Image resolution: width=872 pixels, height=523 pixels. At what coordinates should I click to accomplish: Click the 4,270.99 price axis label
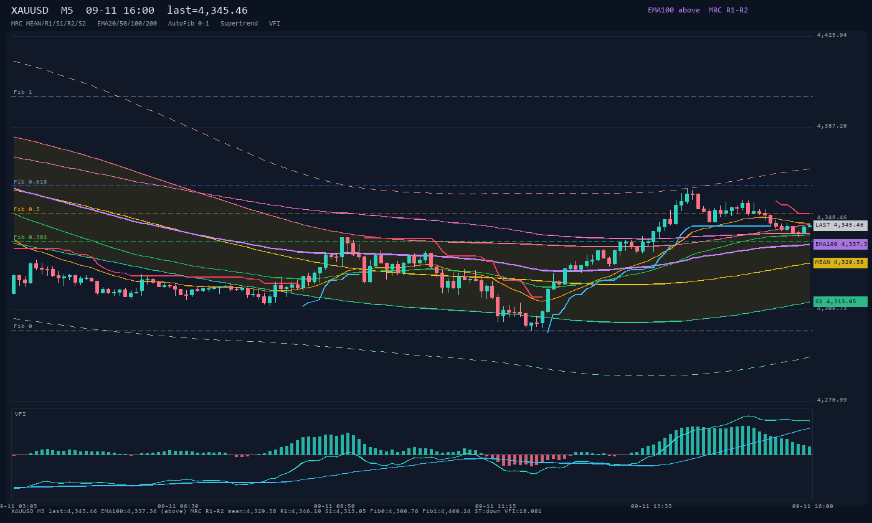click(832, 400)
